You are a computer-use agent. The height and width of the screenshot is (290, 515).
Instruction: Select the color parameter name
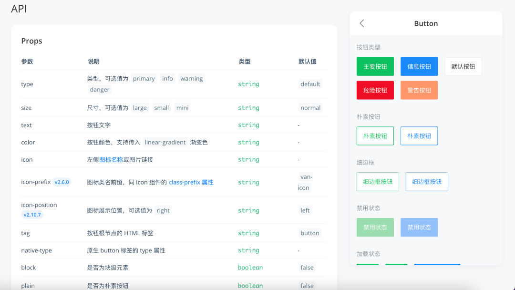click(x=28, y=142)
